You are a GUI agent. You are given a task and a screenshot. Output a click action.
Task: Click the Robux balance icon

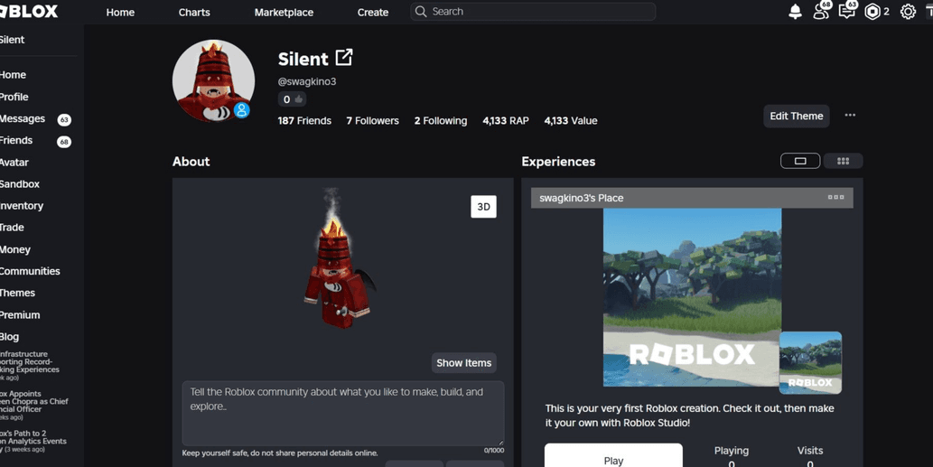[x=872, y=12]
